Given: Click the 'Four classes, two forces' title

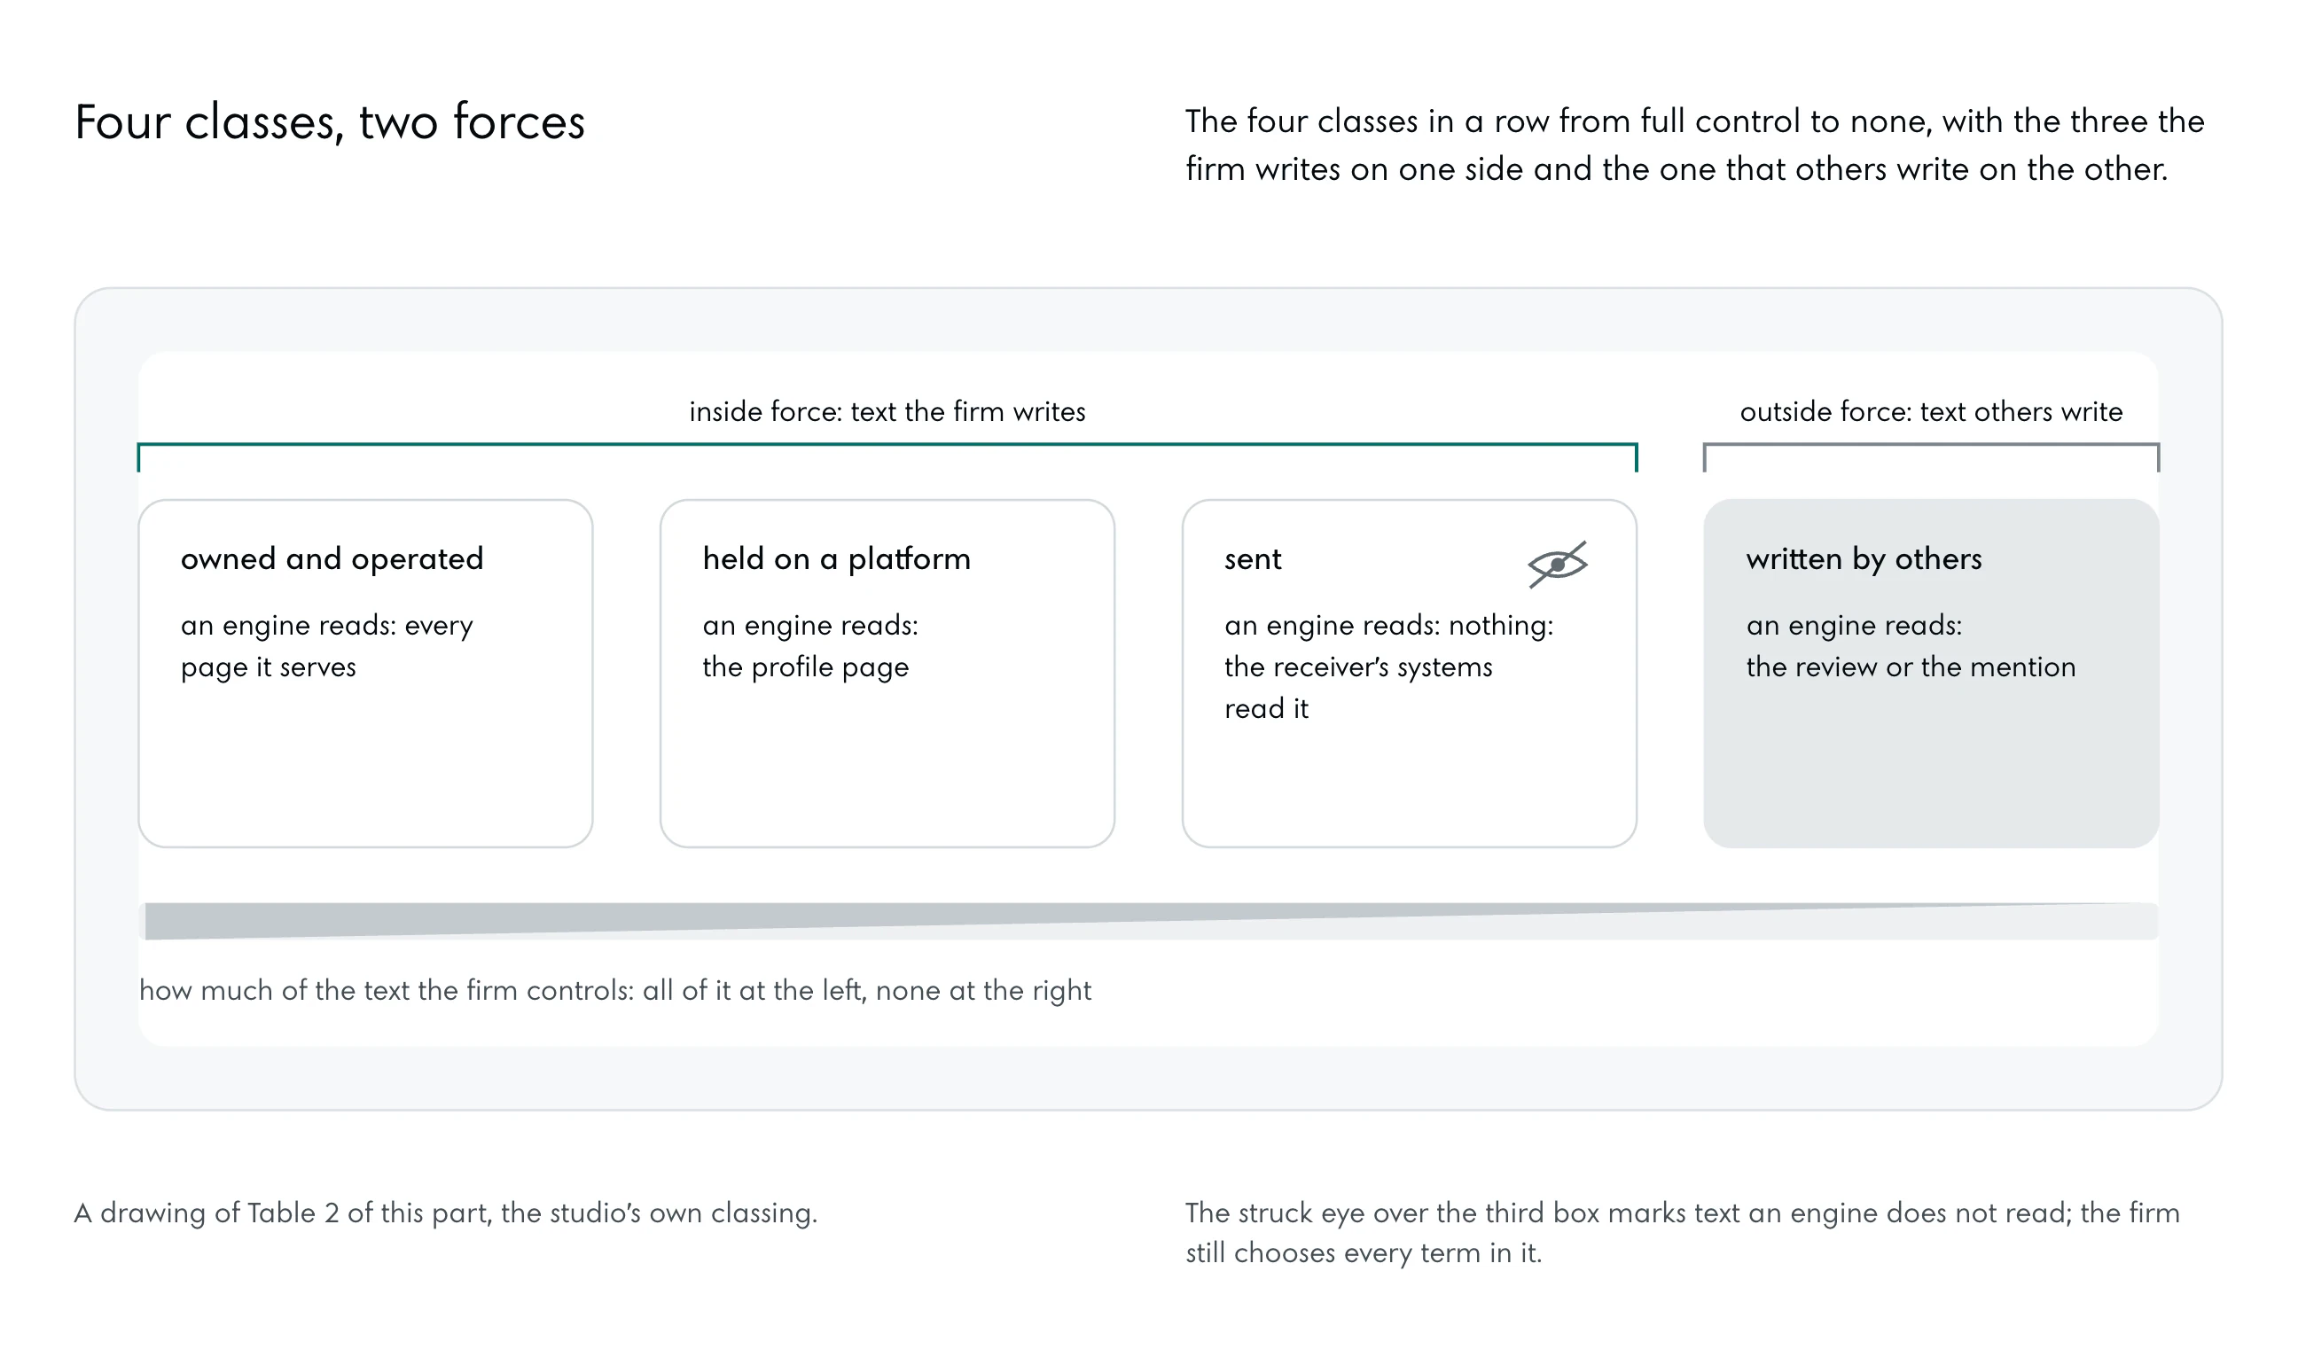Looking at the screenshot, I should [329, 121].
